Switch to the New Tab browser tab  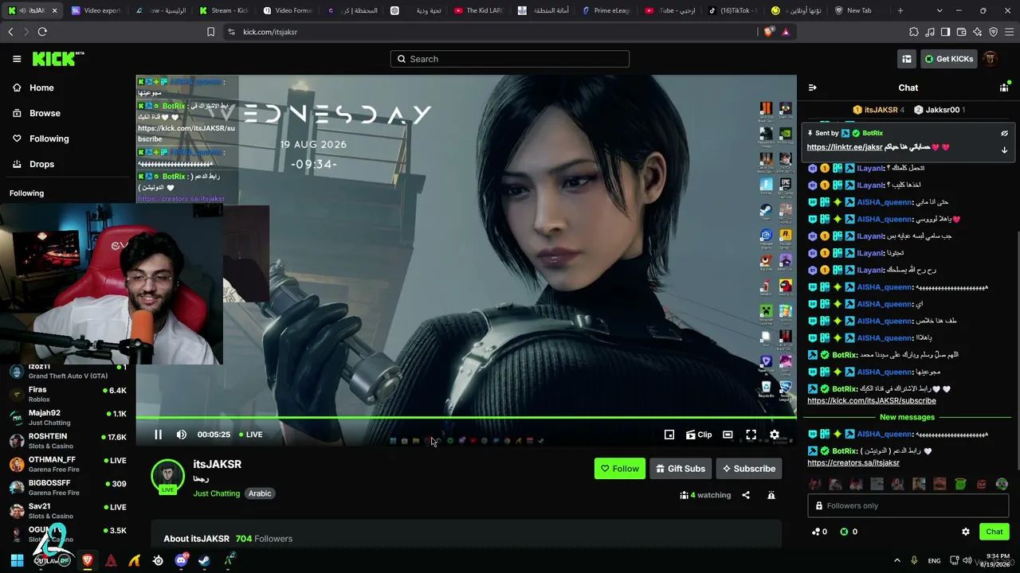(857, 10)
